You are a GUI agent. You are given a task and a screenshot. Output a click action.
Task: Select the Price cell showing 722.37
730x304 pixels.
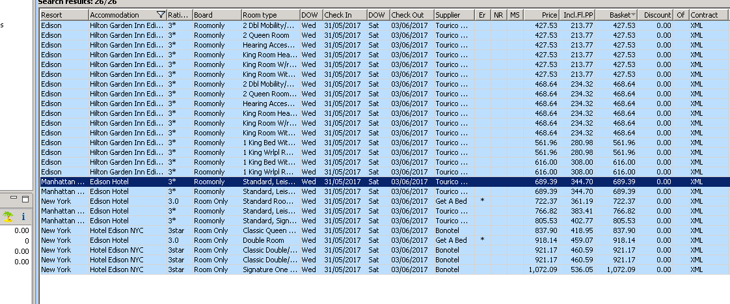541,201
